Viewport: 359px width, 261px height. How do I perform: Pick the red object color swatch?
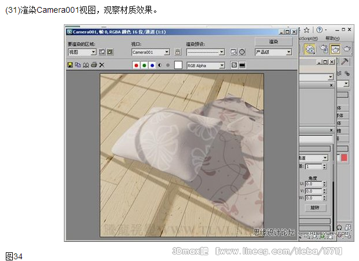[344, 158]
